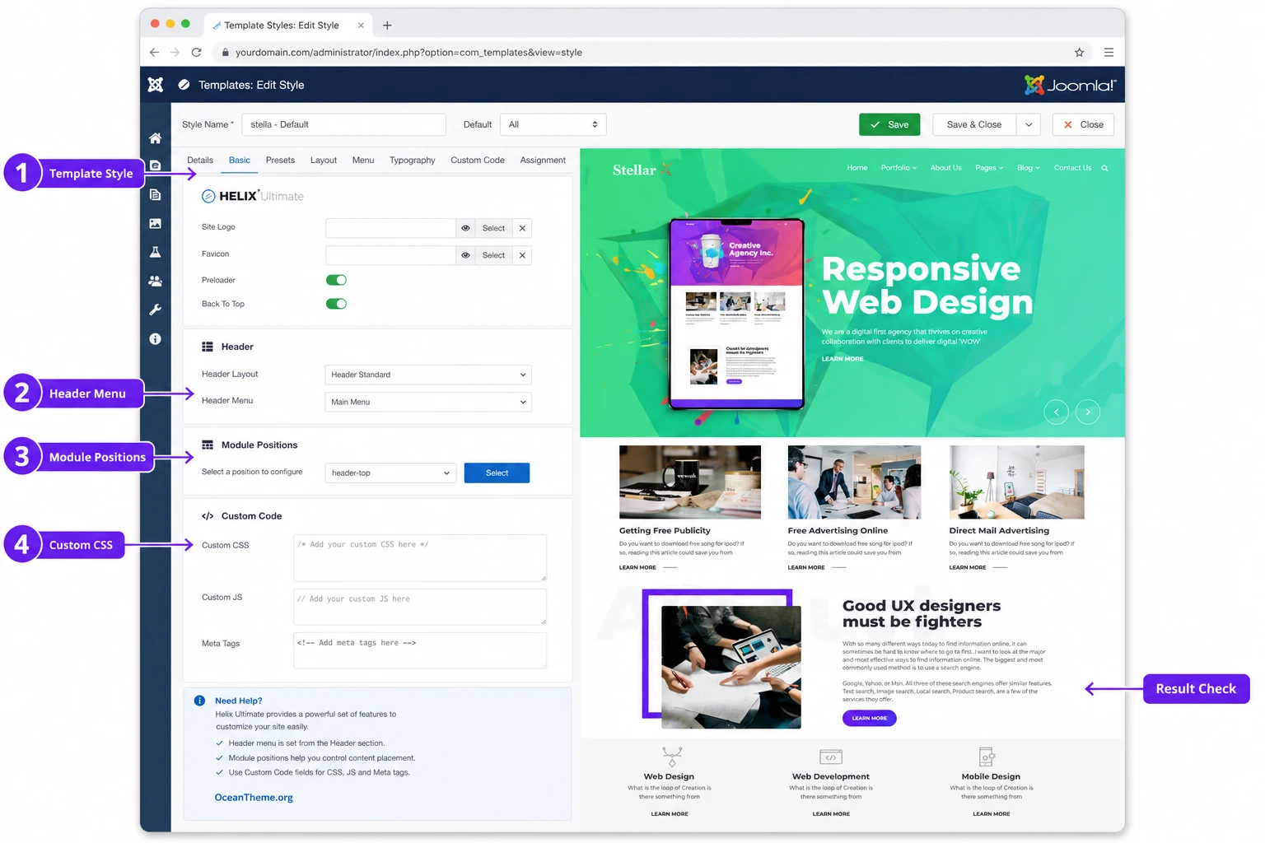The width and height of the screenshot is (1265, 843).
Task: Click the Web Design service icon
Action: 672,756
